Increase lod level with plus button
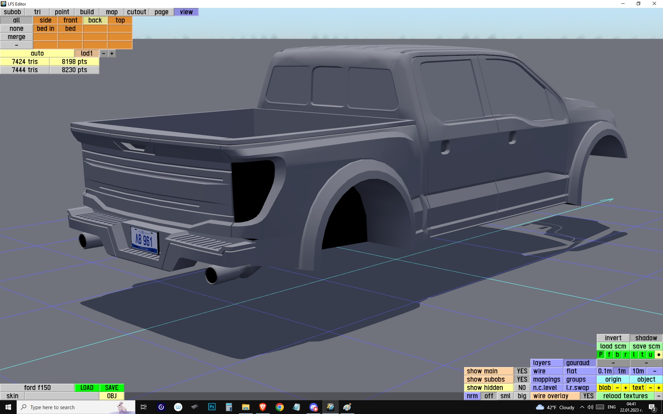This screenshot has height=414, width=663. point(112,53)
